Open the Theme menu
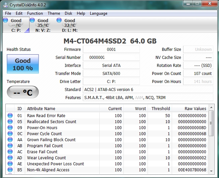 (54, 13)
